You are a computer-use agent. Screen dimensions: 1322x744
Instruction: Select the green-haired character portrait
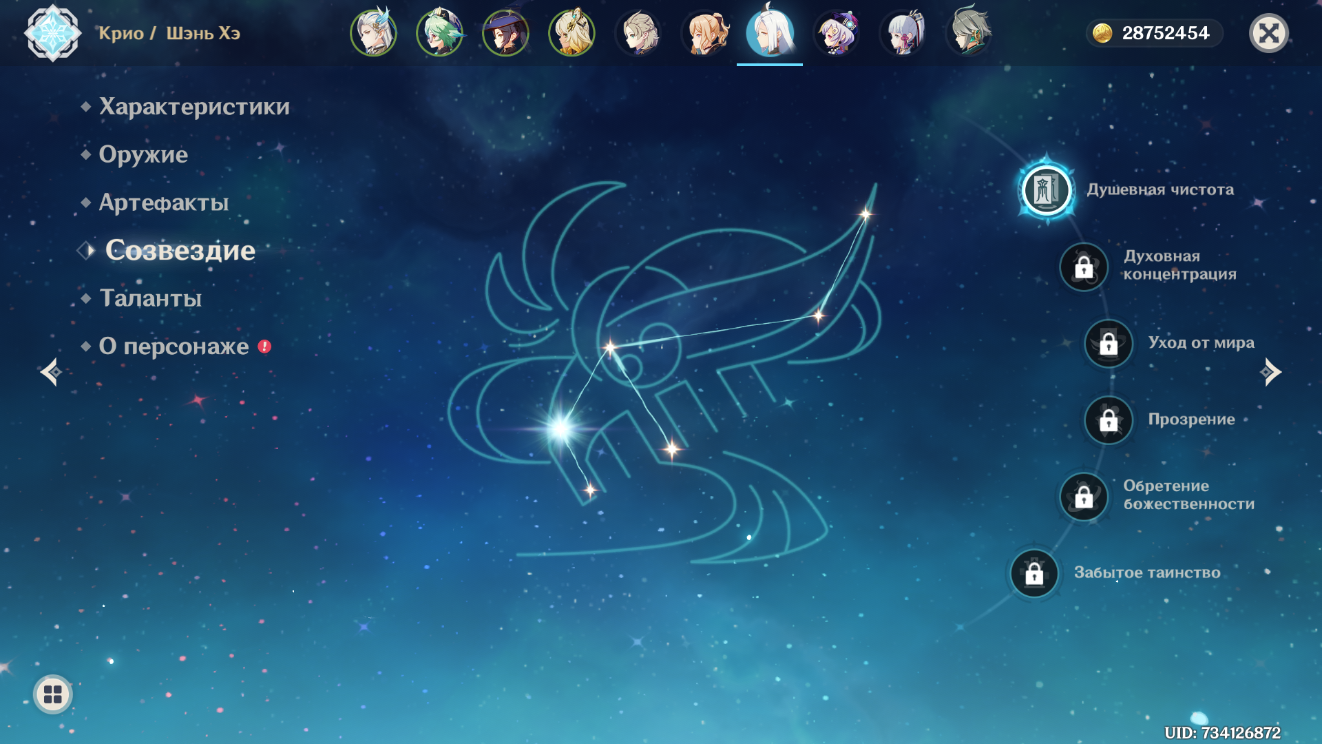pyautogui.click(x=439, y=33)
